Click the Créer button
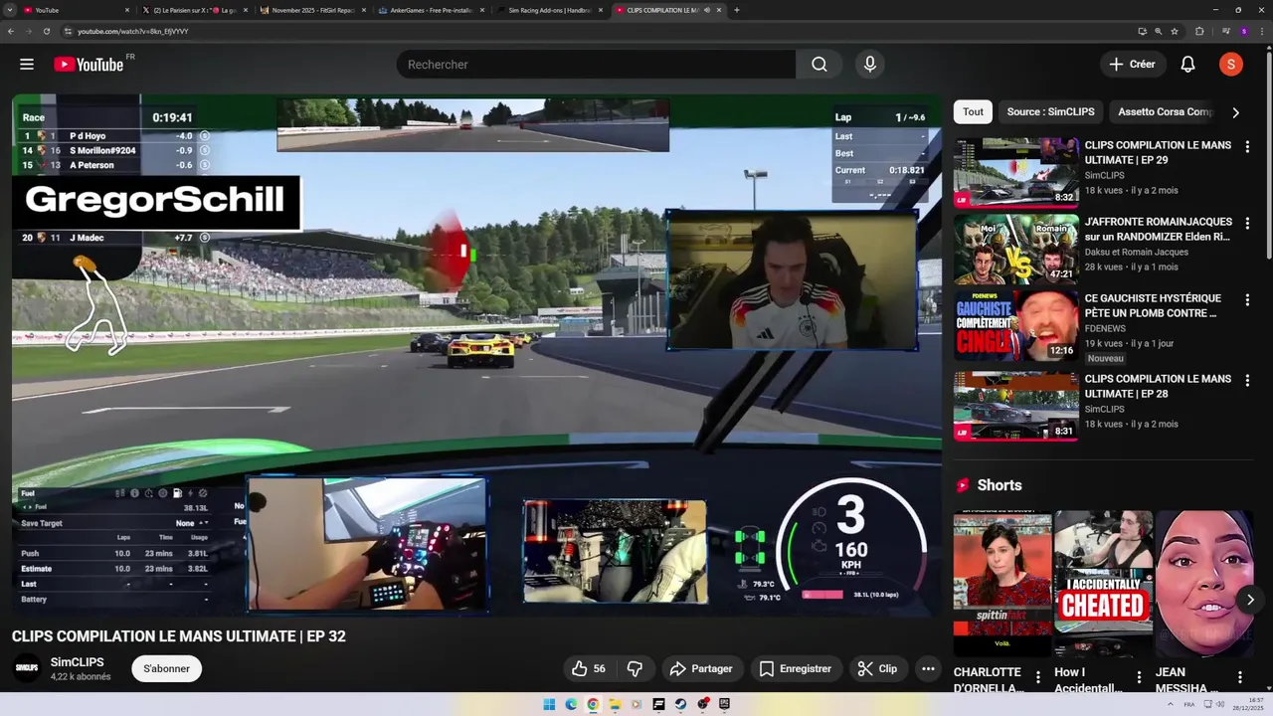This screenshot has height=716, width=1273. pyautogui.click(x=1133, y=65)
